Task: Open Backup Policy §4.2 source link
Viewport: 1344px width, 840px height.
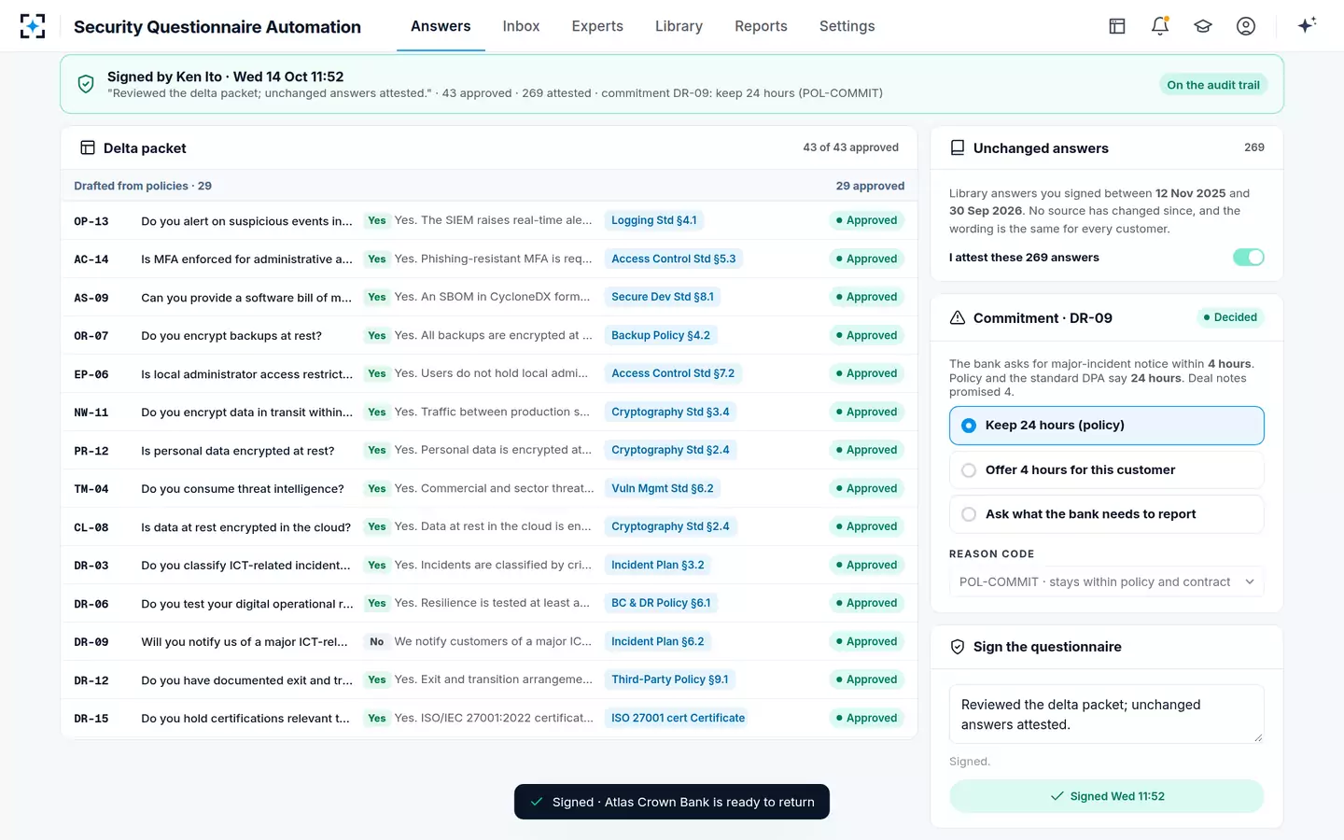Action: click(x=661, y=335)
